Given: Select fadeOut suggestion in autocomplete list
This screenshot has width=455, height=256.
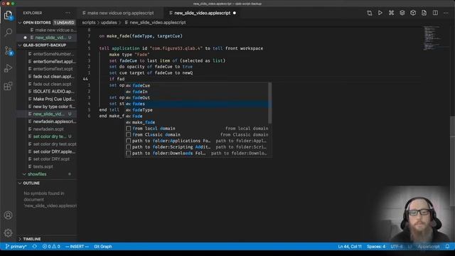Looking at the screenshot, I should coord(197,97).
